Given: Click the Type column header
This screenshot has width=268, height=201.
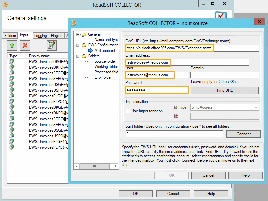Looking at the screenshot, I should click(17, 56).
